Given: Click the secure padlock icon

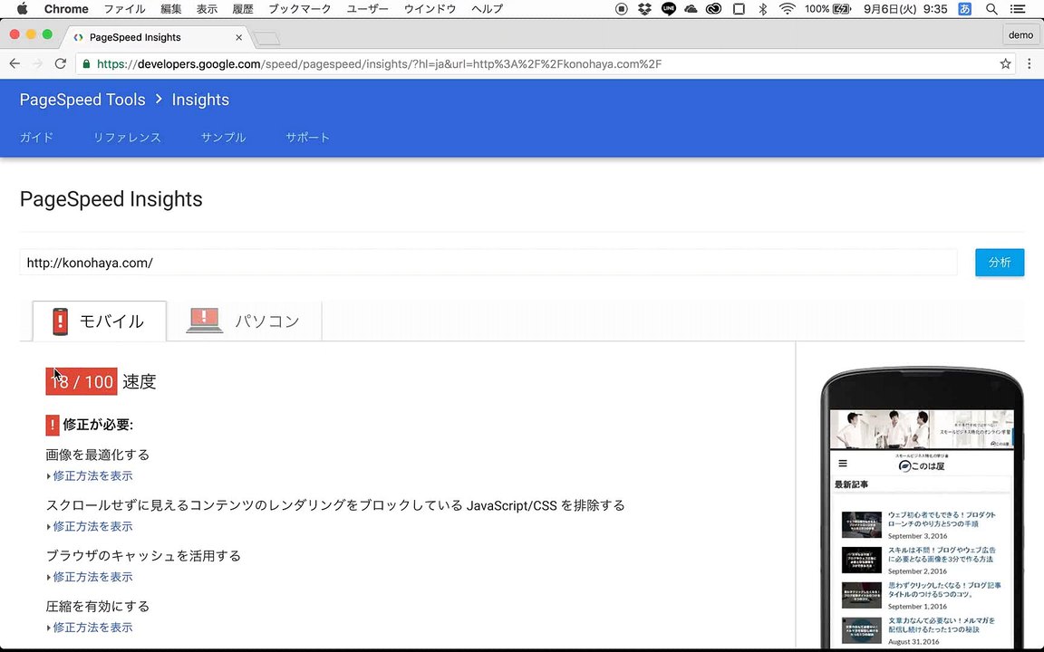Looking at the screenshot, I should [86, 64].
